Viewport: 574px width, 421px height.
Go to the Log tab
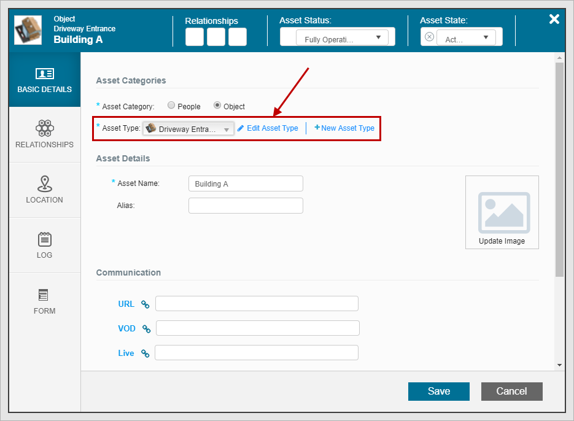pos(44,245)
